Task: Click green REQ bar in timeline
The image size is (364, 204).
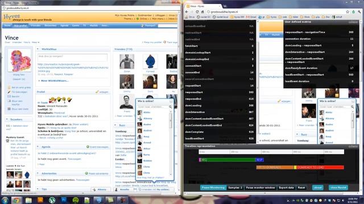Action: pos(228,160)
